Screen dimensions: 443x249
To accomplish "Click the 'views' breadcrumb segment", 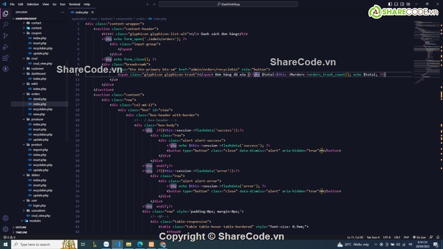I will (94, 19).
